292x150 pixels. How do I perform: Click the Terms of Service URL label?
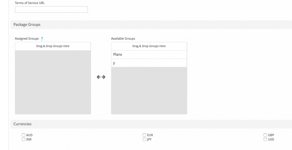click(x=30, y=3)
